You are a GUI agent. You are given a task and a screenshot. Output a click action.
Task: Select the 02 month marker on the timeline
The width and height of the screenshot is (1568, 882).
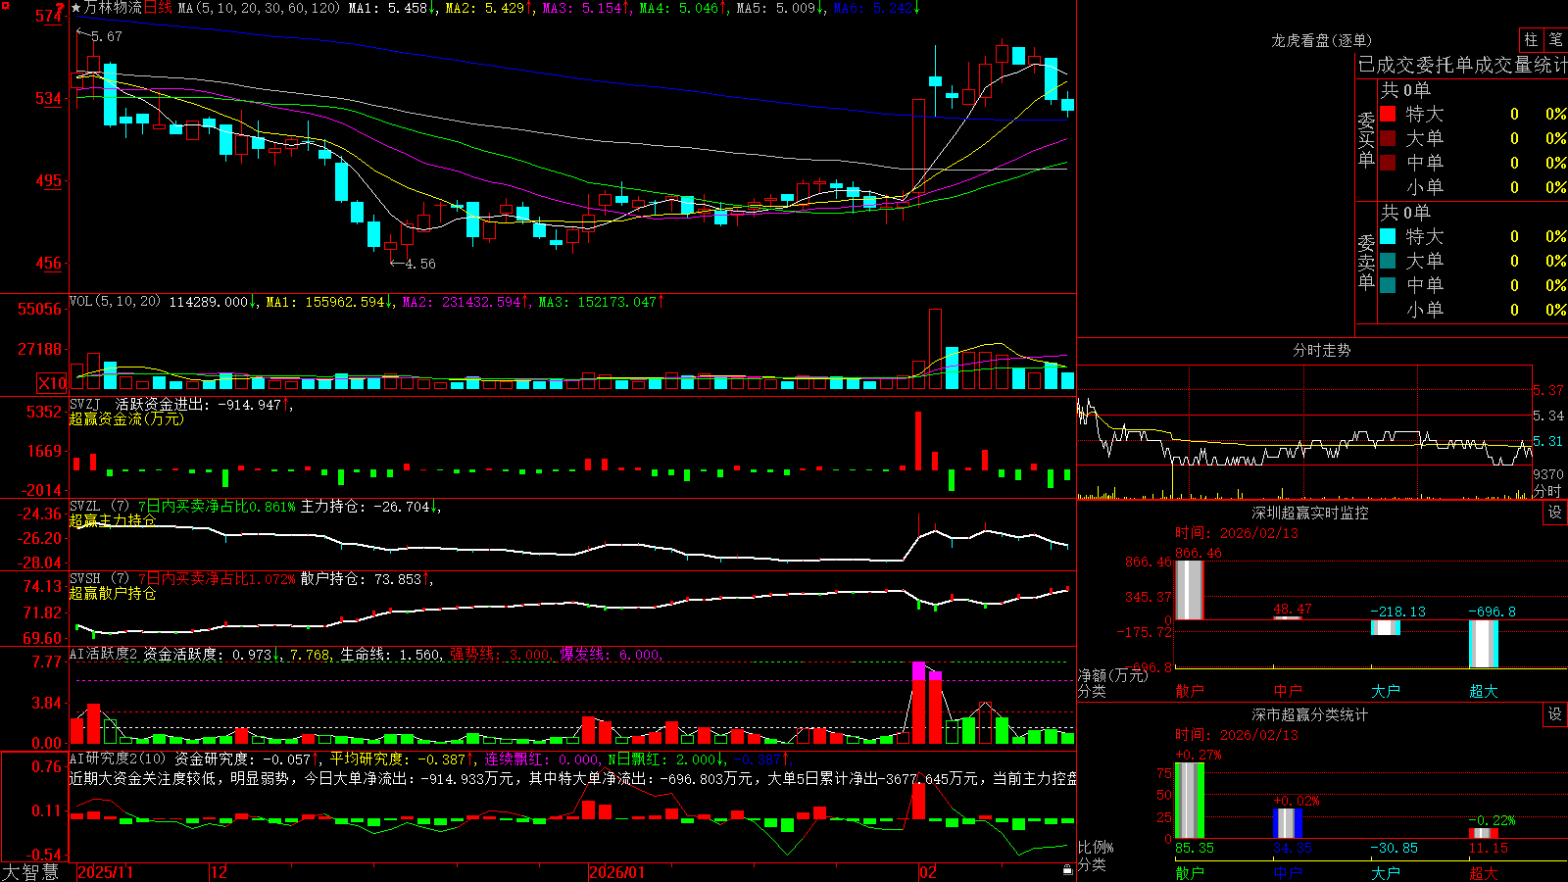click(928, 872)
